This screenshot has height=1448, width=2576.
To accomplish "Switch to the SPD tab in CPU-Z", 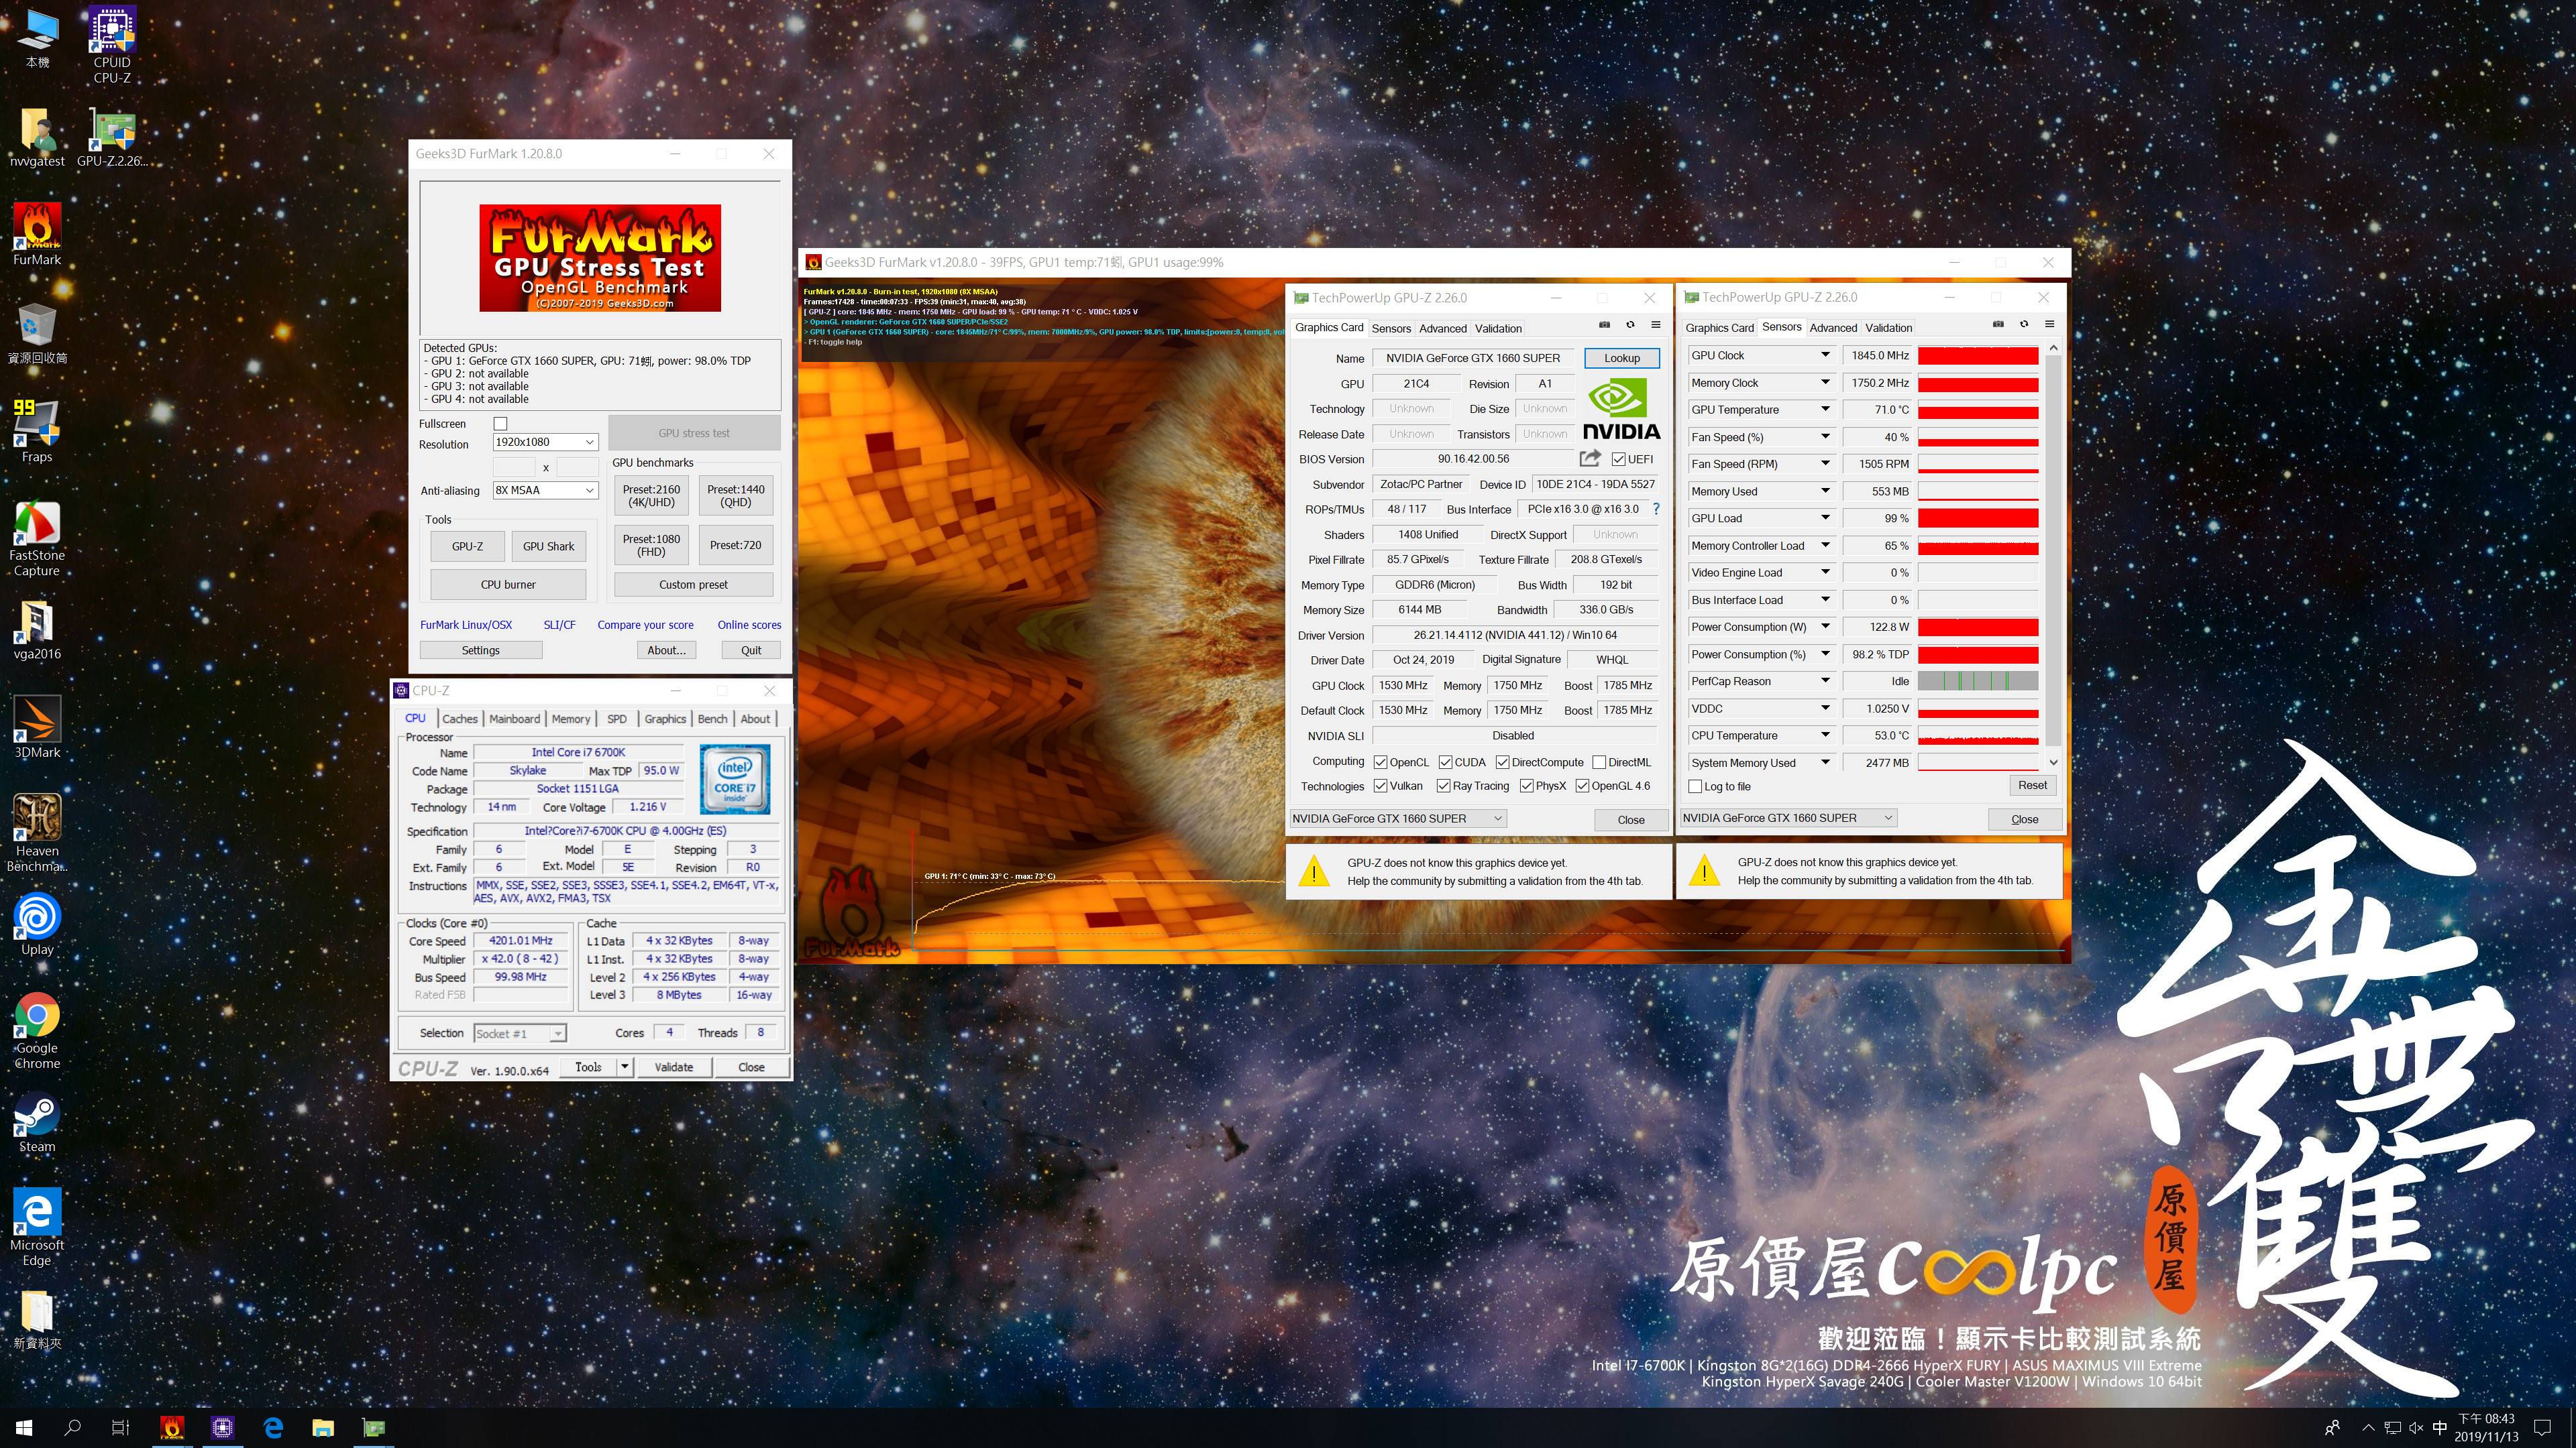I will (x=617, y=719).
